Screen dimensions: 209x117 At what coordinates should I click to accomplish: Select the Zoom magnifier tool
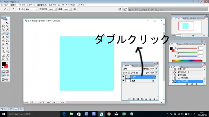(x=7, y=58)
